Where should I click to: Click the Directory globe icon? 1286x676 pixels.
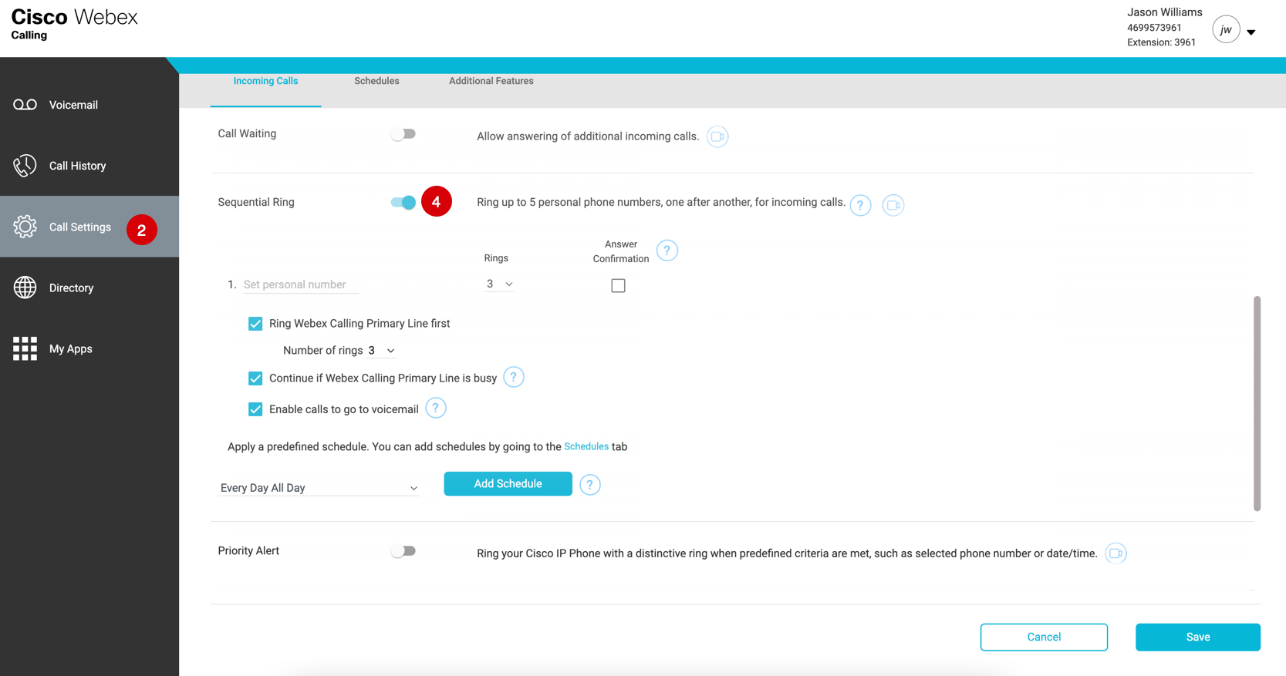point(25,288)
